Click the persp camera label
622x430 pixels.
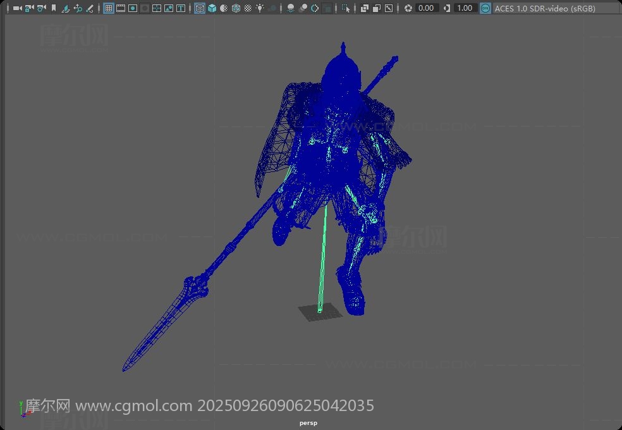coord(308,423)
